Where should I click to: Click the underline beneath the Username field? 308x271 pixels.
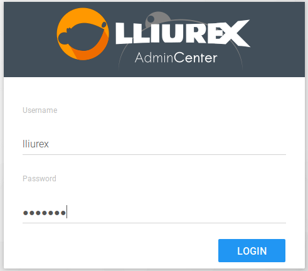click(x=154, y=154)
